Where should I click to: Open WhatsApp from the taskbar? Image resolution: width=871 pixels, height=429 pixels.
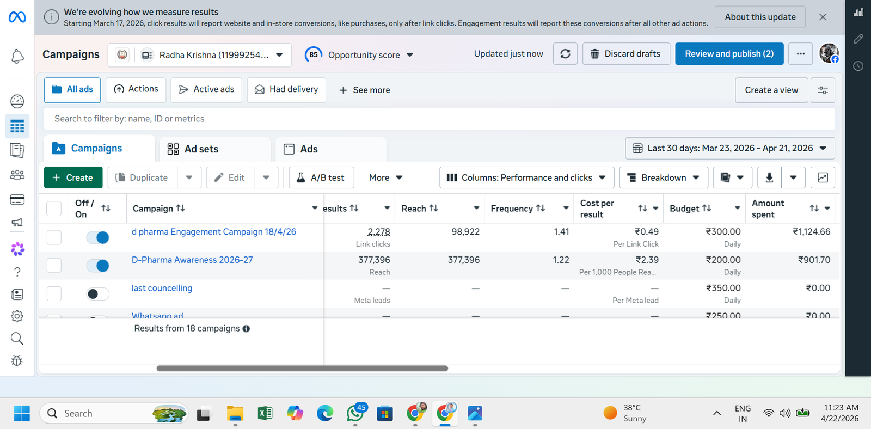pos(355,413)
